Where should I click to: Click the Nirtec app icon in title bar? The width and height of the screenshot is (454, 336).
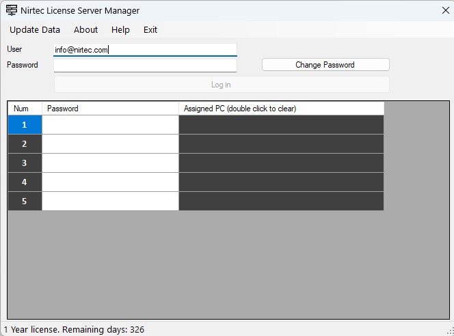(x=12, y=10)
